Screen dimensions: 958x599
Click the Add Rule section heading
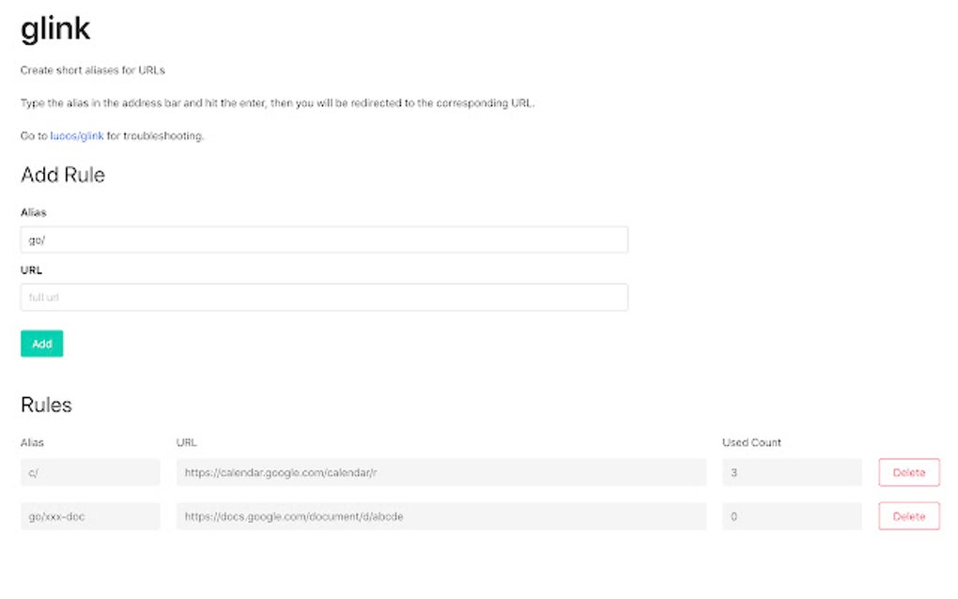[62, 175]
